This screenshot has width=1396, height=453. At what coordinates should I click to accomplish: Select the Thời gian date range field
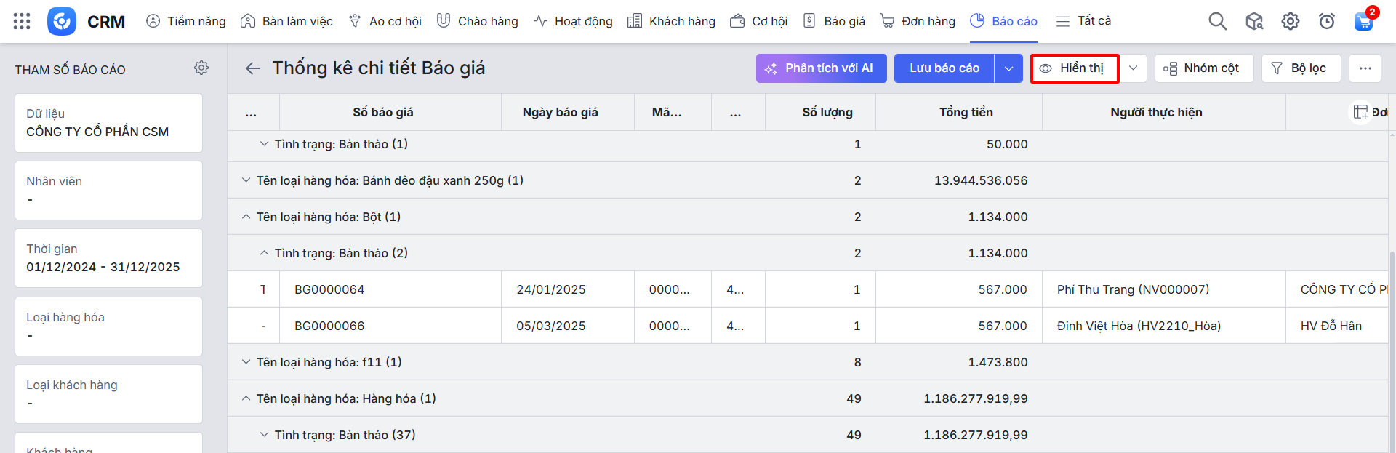(108, 258)
